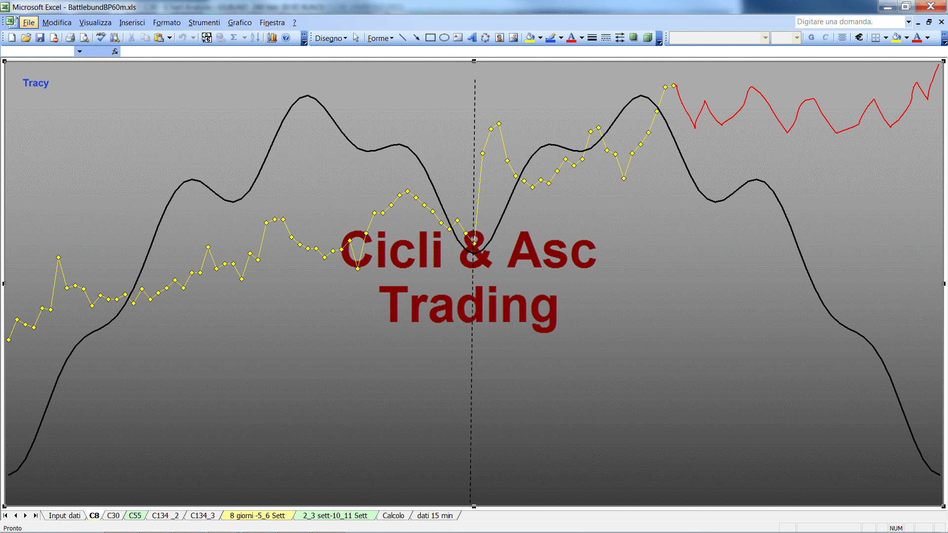Click the Sort ascending icon

[x=255, y=38]
